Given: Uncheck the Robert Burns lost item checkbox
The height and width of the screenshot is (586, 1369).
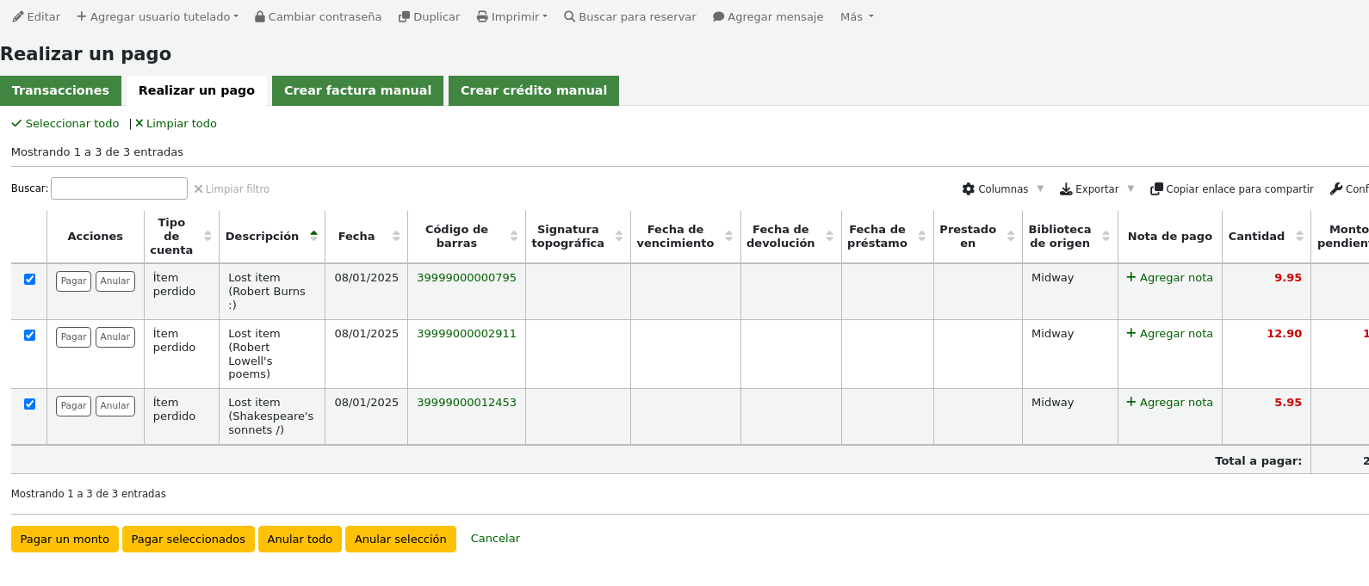Looking at the screenshot, I should [30, 279].
